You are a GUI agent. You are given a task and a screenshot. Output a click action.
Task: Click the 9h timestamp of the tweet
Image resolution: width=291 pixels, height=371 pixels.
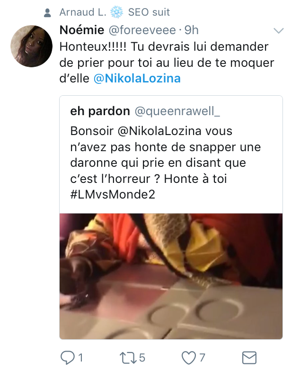tap(191, 30)
